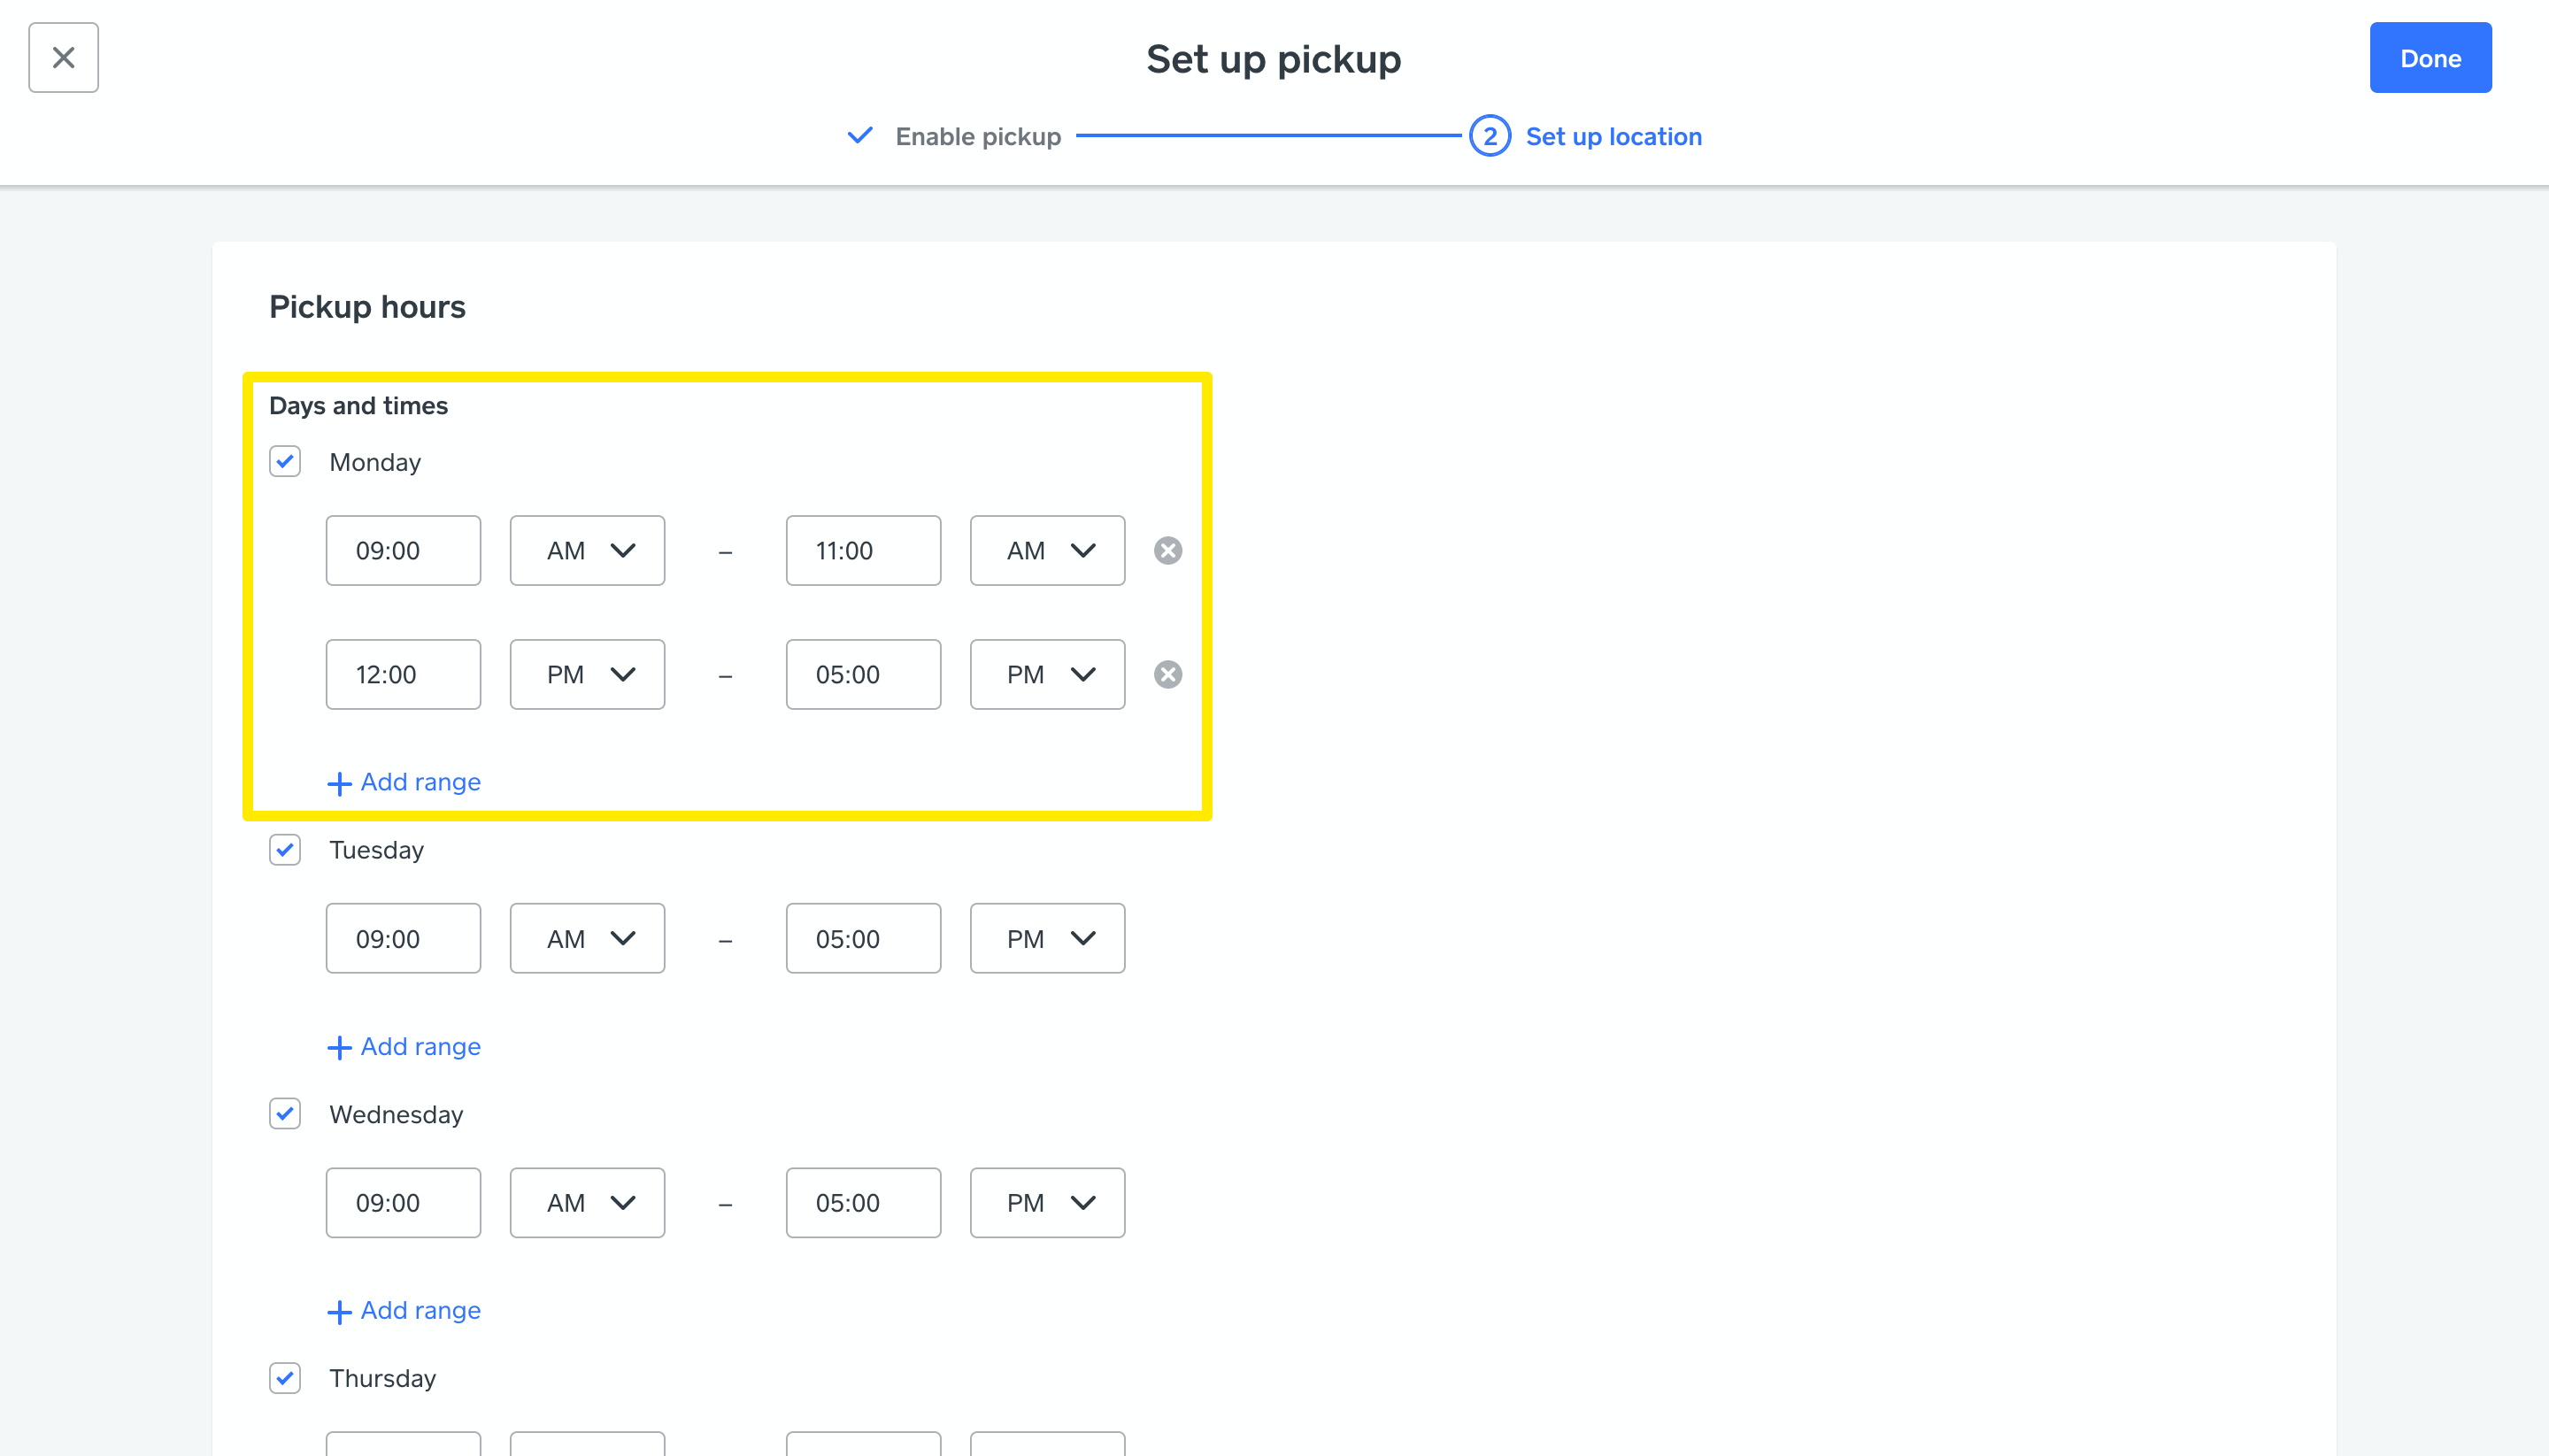Expand Tuesday end time PM dropdown
Screen dimensions: 2549x1456
pyautogui.click(x=1047, y=939)
